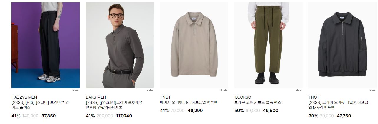Viewport: 378px width, 124px height.
Task: Click SIZE label under beige TNGT sweatshirt
Action: (224, 90)
